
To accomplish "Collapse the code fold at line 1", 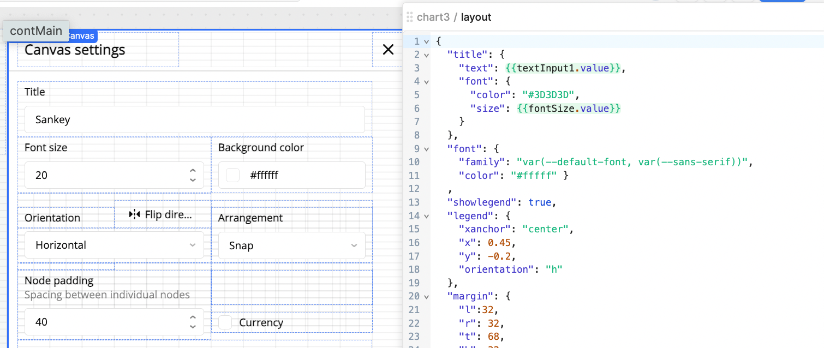I will 426,41.
